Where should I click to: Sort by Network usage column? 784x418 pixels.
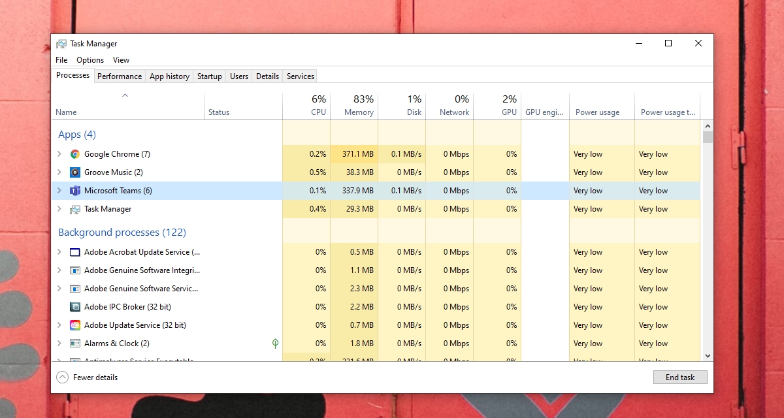click(449, 106)
